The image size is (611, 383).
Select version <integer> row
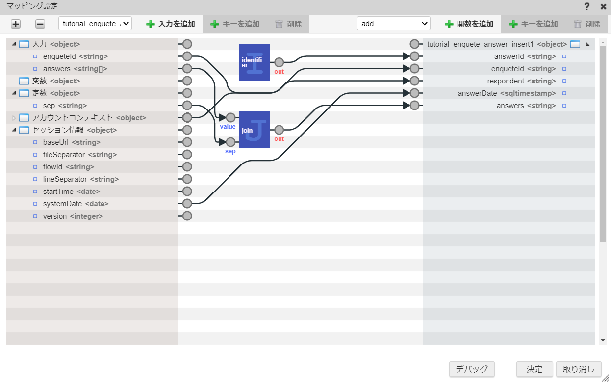[x=92, y=216]
